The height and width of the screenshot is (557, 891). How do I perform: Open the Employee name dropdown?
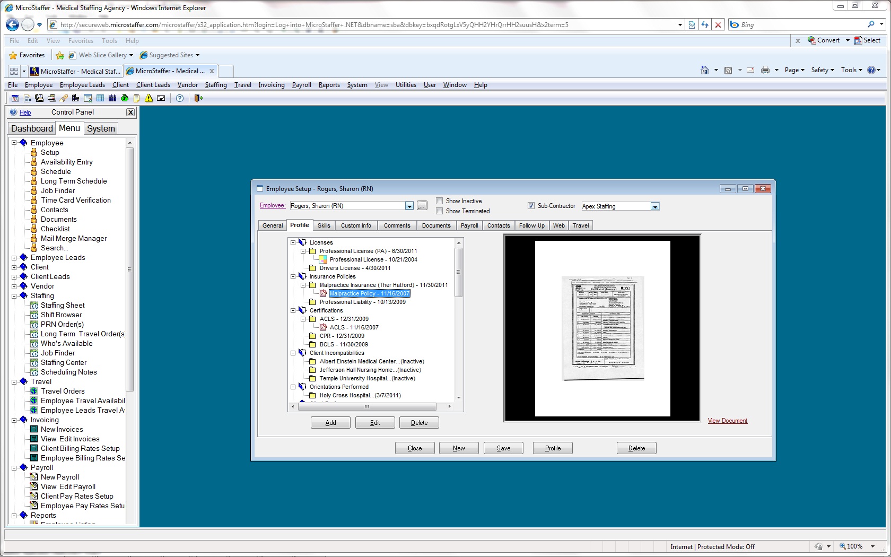point(409,206)
